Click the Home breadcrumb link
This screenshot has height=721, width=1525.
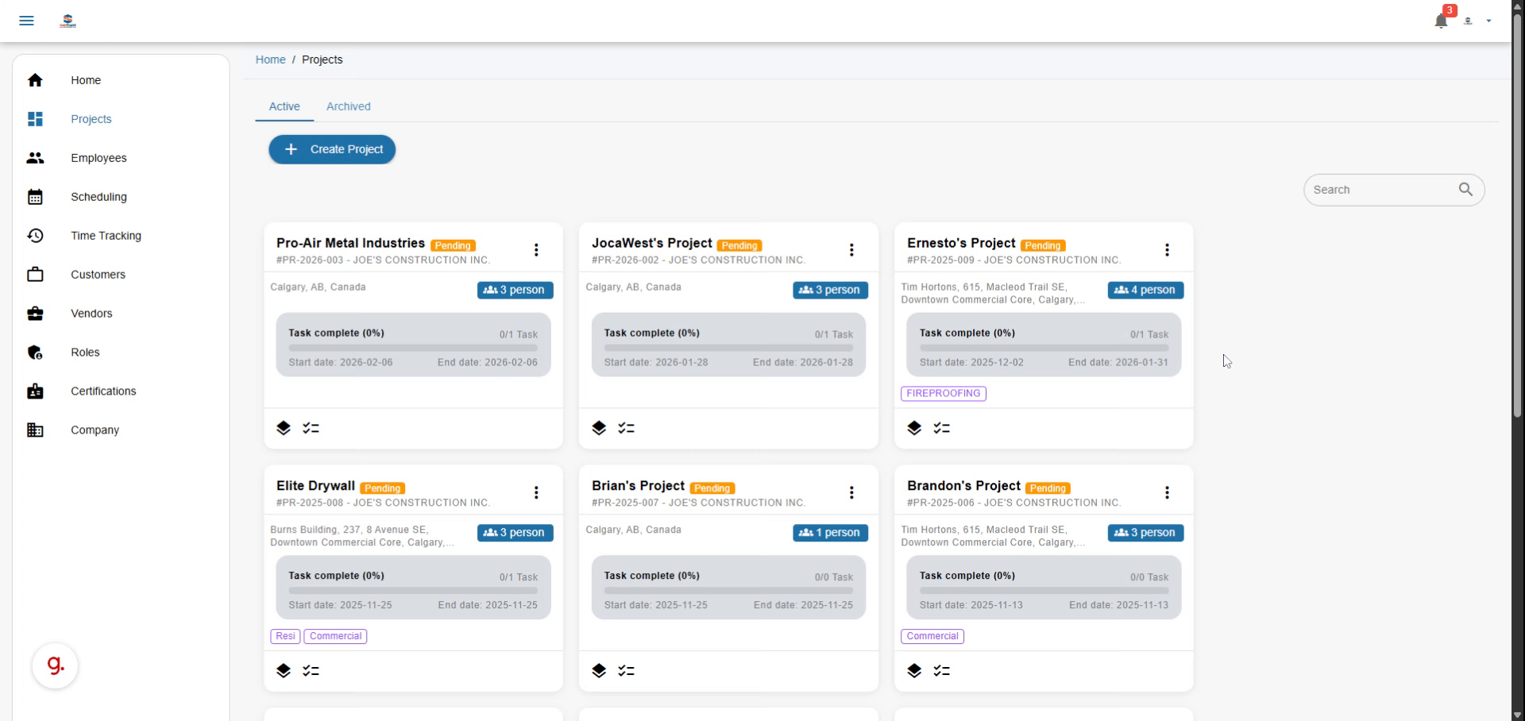pos(270,60)
